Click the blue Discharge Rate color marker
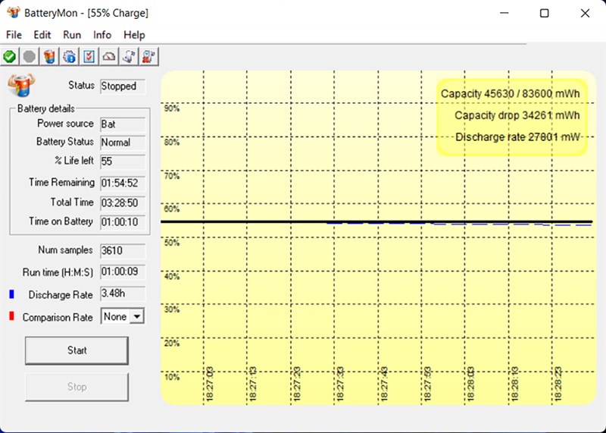This screenshot has height=433, width=606. click(11, 294)
